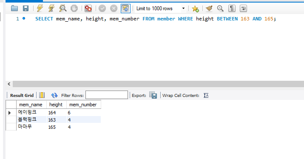Viewport: 304px width, 159px height.
Task: Select mem_number cell in 마마무 row
Action: [x=84, y=127]
